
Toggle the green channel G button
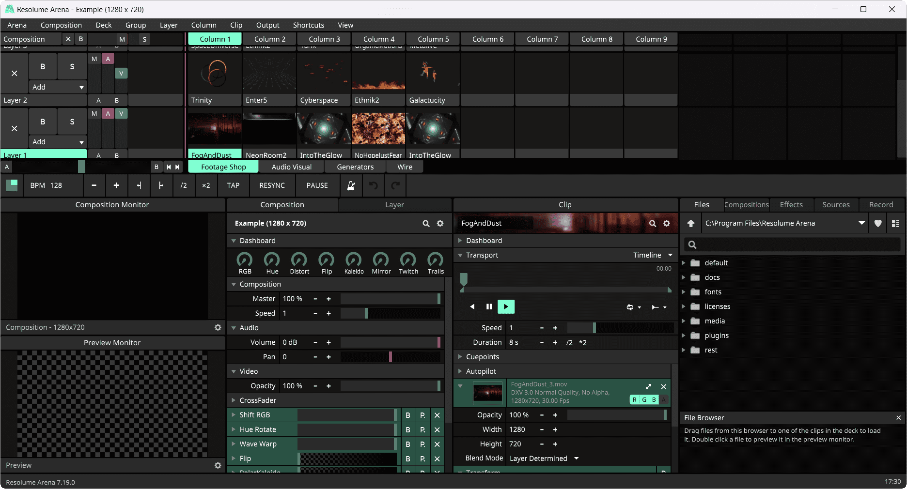click(x=644, y=399)
